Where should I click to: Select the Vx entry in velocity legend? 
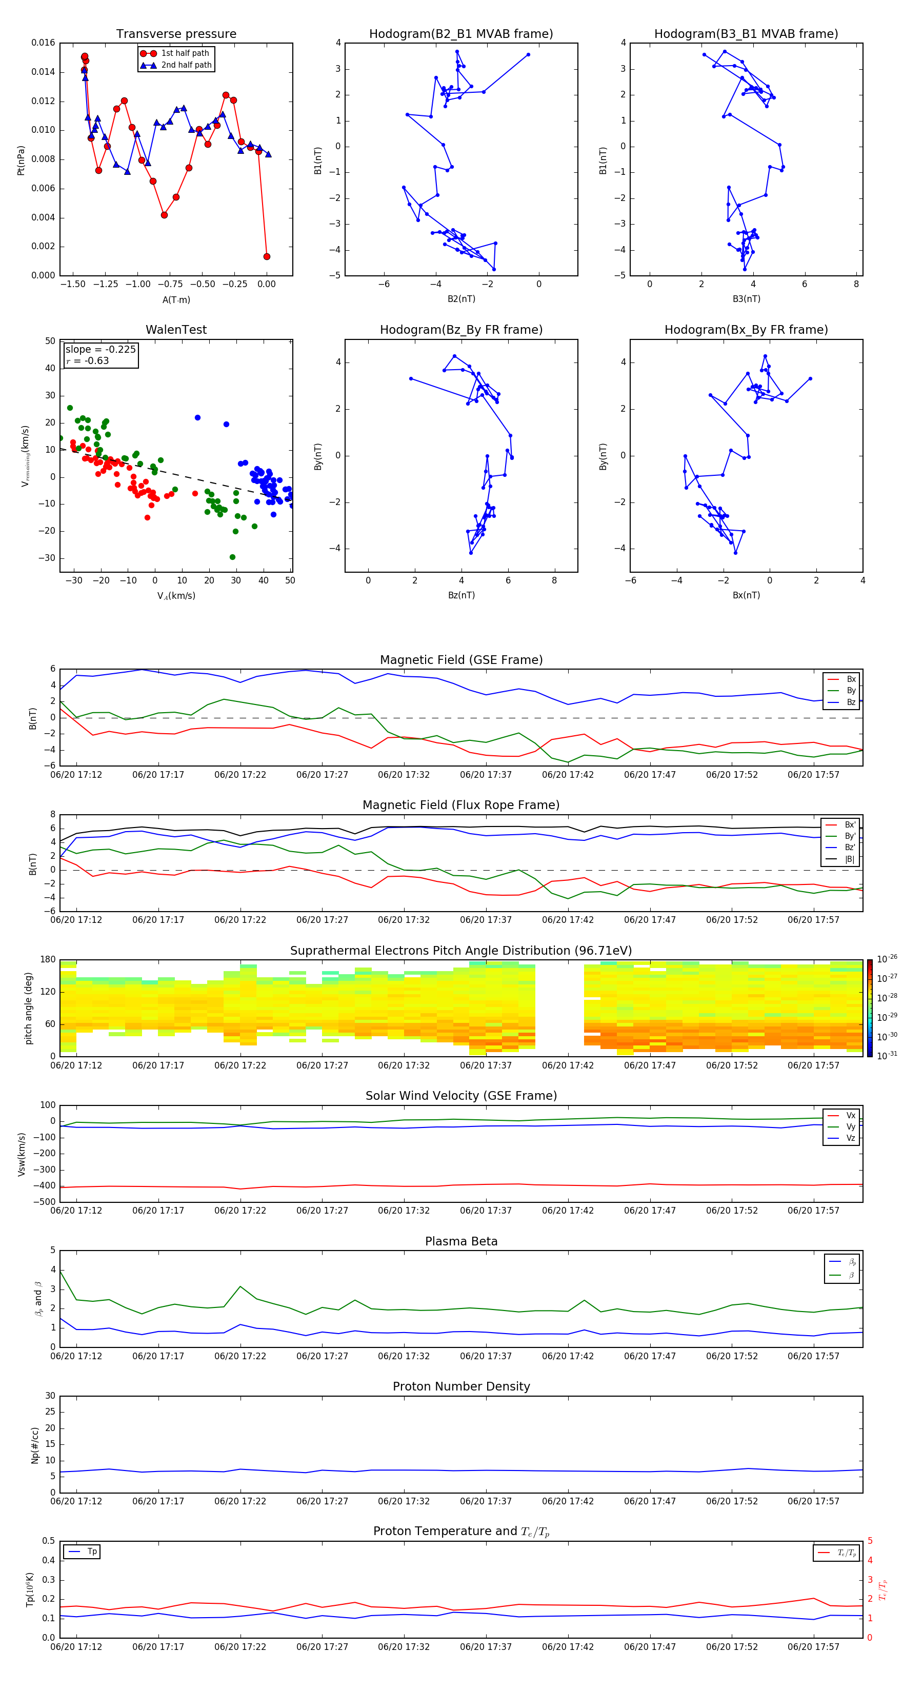click(x=842, y=1116)
